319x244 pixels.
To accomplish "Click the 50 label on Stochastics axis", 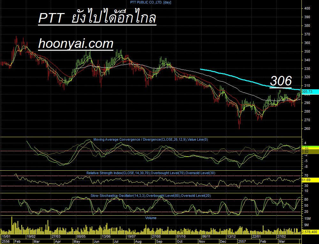I will [306, 206].
